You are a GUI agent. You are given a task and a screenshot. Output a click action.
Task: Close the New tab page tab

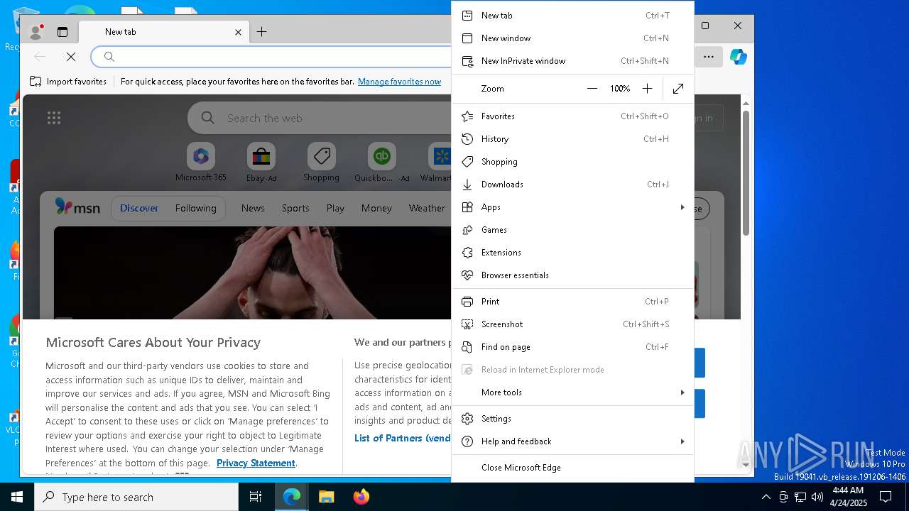tap(238, 32)
